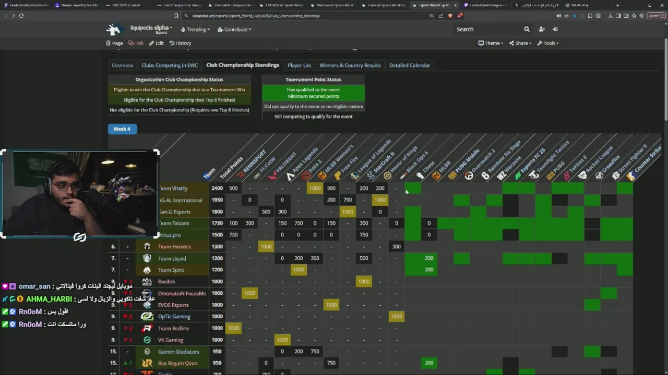Open the Chess column icon

click(x=420, y=176)
